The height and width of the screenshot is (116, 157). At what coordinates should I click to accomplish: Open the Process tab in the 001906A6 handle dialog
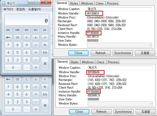tap(113, 62)
